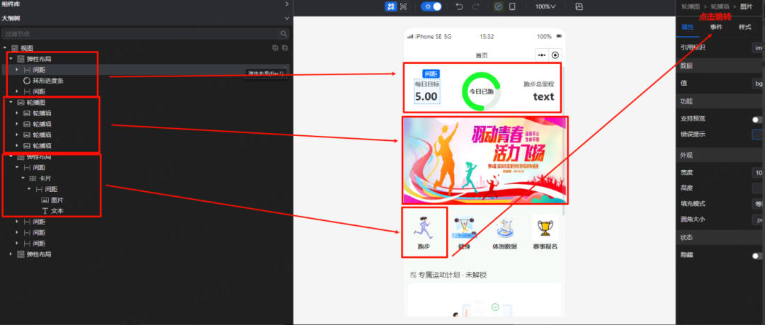This screenshot has height=325, width=765.
Task: Expand the last collapsed 弹性布局 node
Action: coord(11,254)
